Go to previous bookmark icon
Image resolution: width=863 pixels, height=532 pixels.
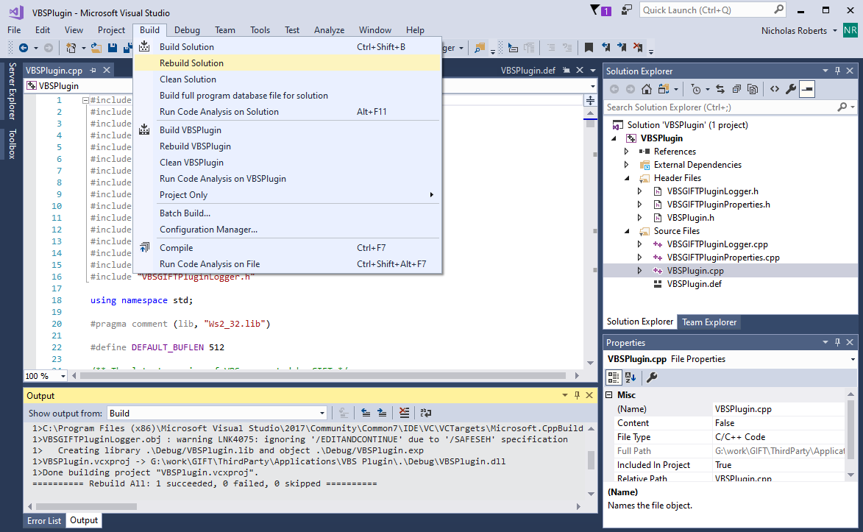coord(605,47)
